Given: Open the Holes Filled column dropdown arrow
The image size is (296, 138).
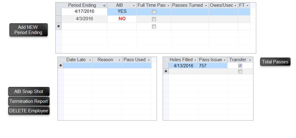Looking at the screenshot, I should [195, 60].
